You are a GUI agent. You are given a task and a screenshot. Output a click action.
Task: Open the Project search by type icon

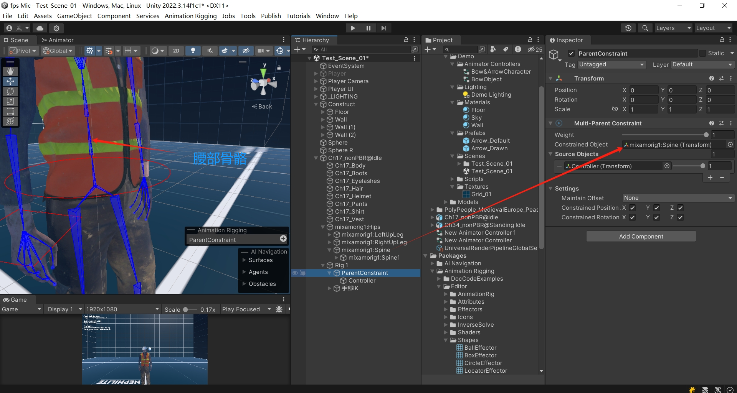[x=493, y=49]
